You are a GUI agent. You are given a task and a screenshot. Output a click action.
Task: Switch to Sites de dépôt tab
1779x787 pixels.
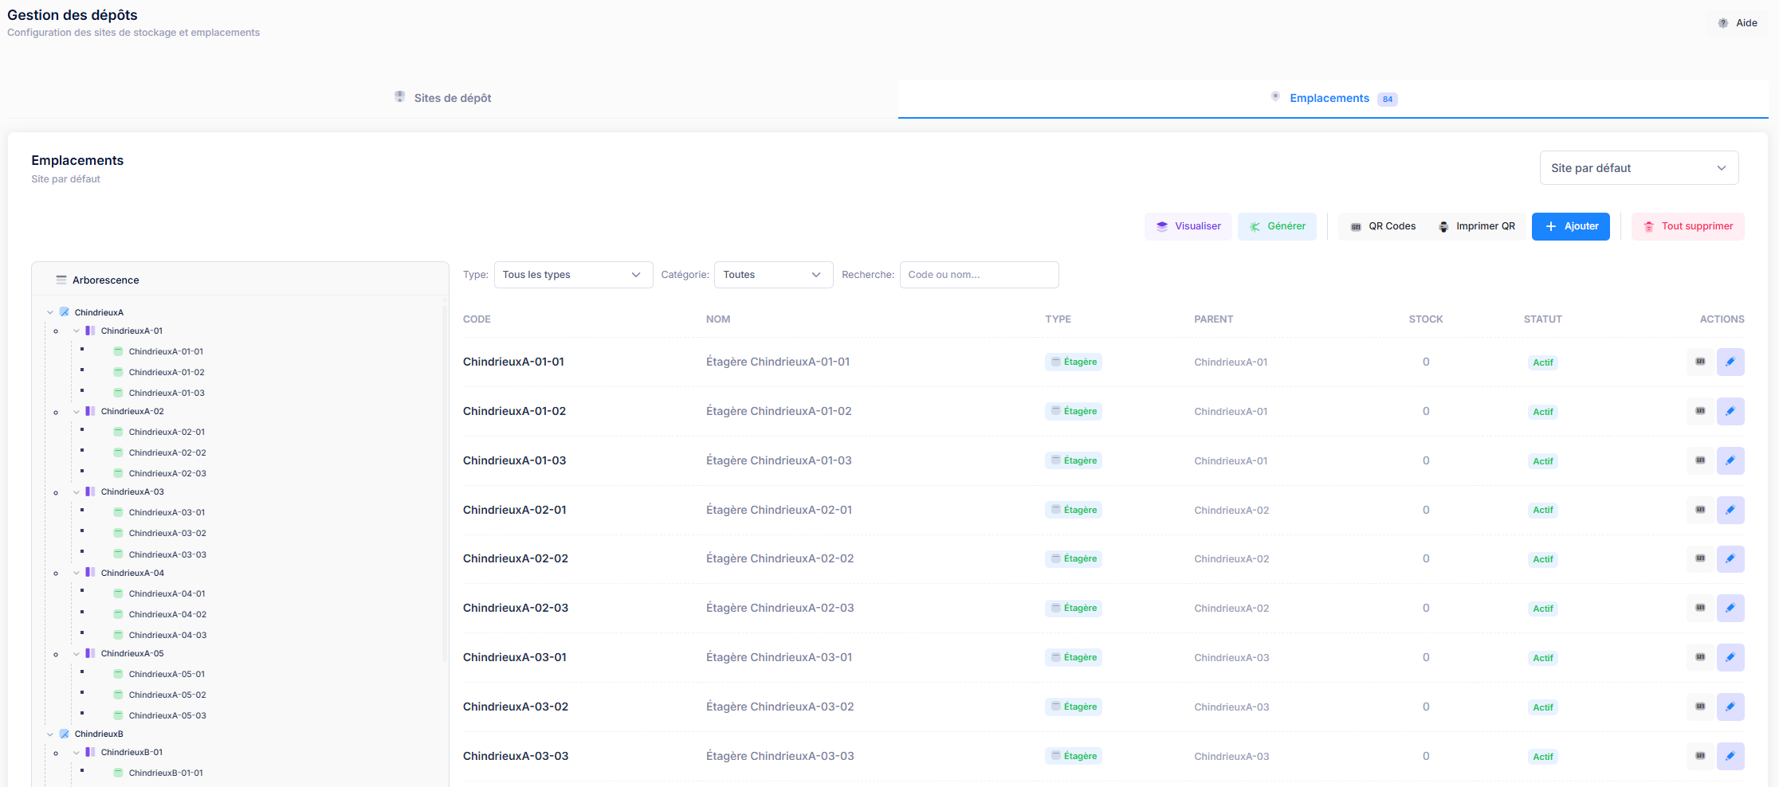[452, 98]
